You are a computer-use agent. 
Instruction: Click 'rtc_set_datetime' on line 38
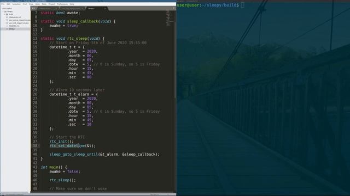click(x=67, y=146)
